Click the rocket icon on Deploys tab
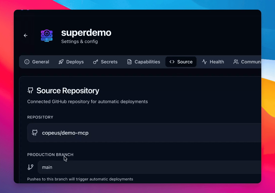The width and height of the screenshot is (275, 193). click(61, 62)
